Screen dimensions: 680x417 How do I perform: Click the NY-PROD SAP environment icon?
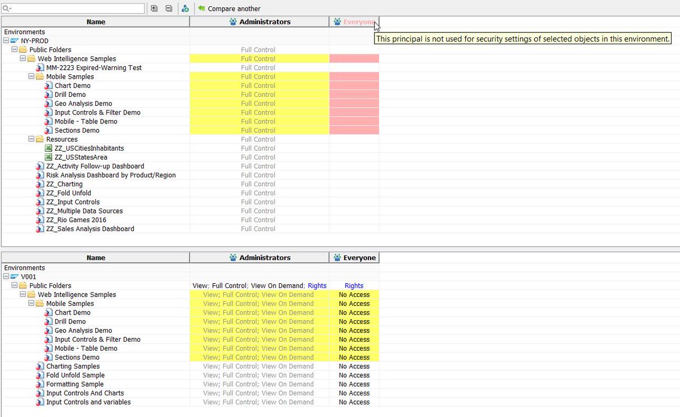(x=15, y=41)
